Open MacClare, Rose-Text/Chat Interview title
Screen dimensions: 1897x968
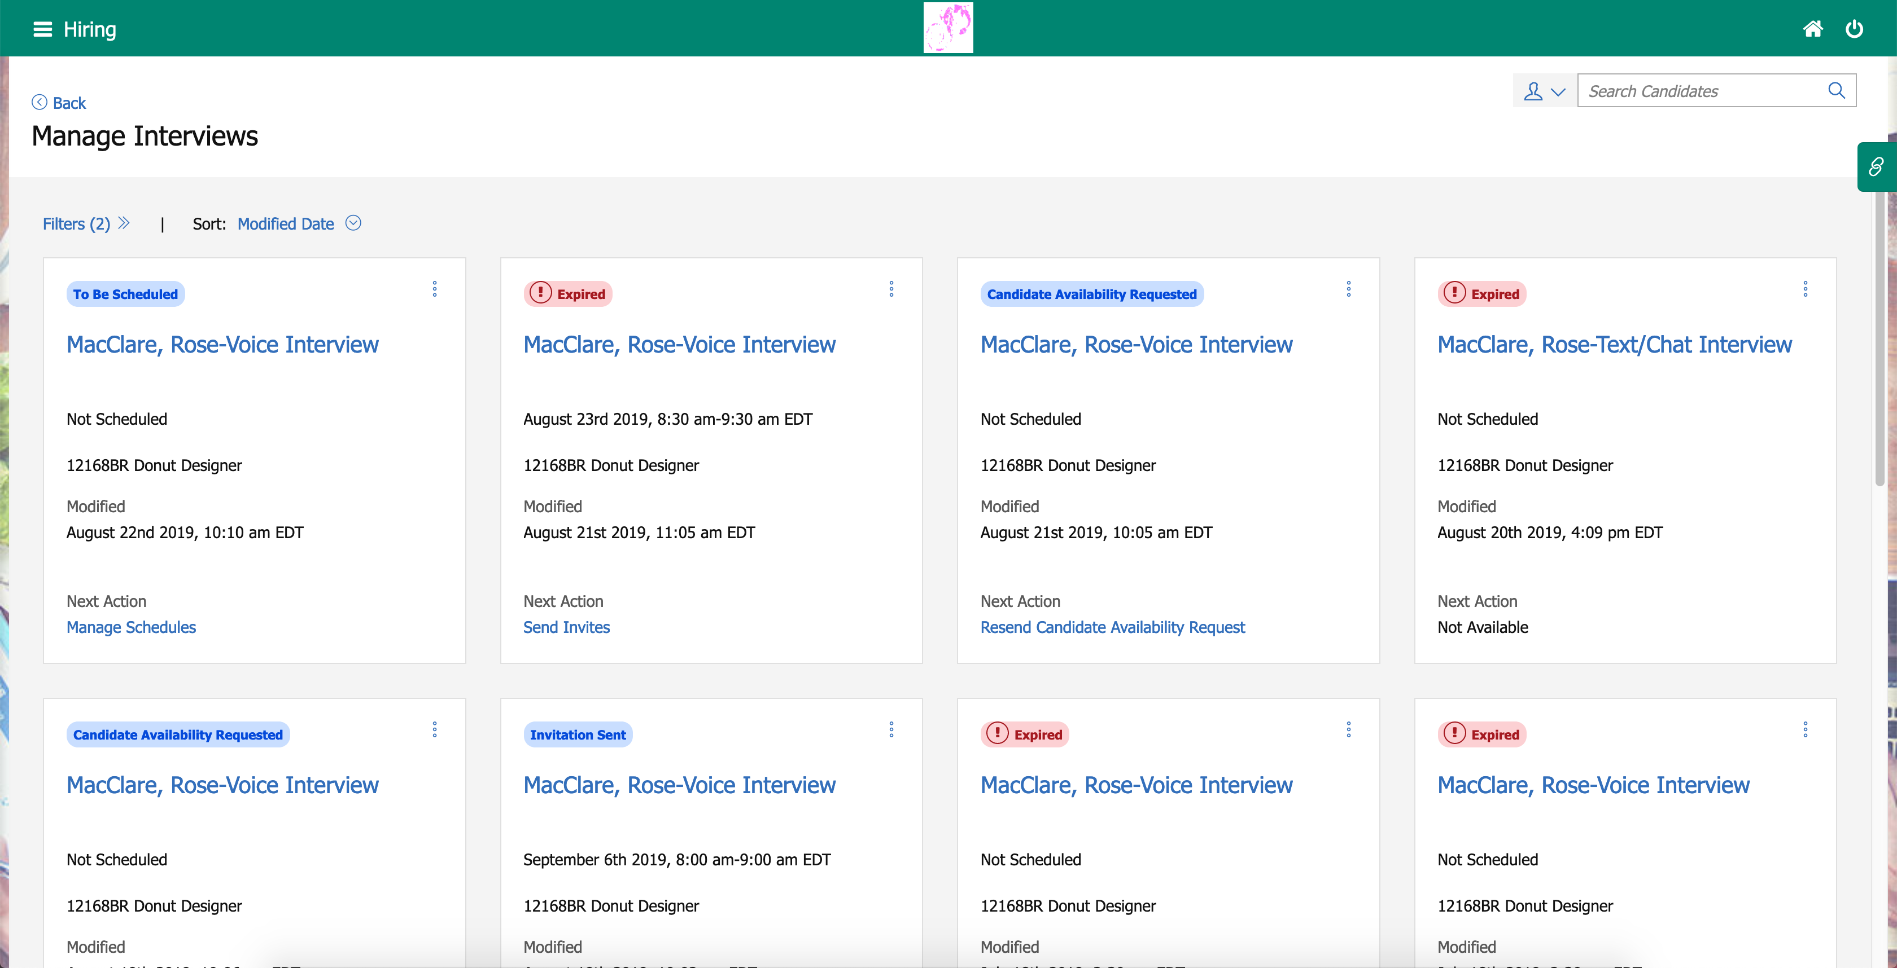click(1614, 344)
